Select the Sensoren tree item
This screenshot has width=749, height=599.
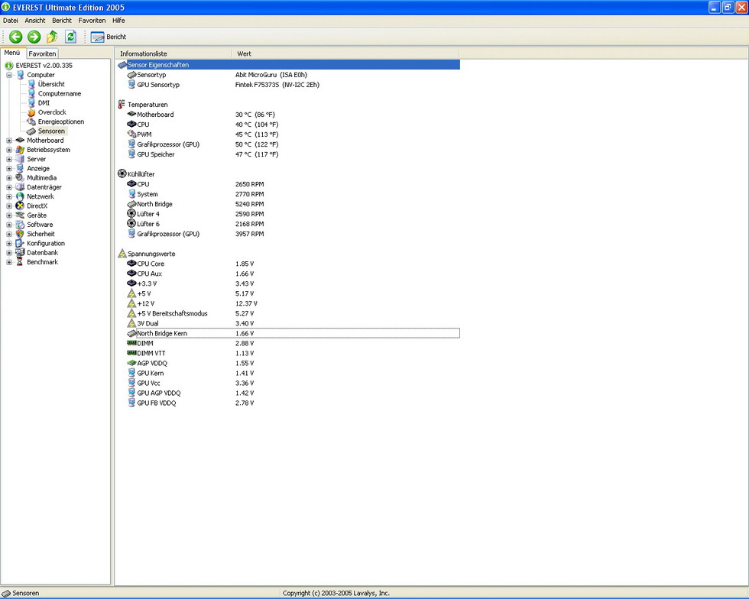click(52, 131)
